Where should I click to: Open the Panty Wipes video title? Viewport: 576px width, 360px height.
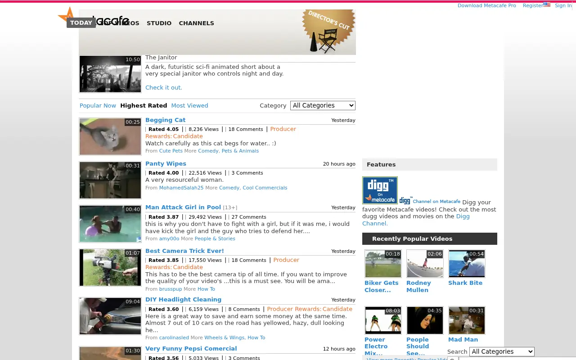click(166, 163)
